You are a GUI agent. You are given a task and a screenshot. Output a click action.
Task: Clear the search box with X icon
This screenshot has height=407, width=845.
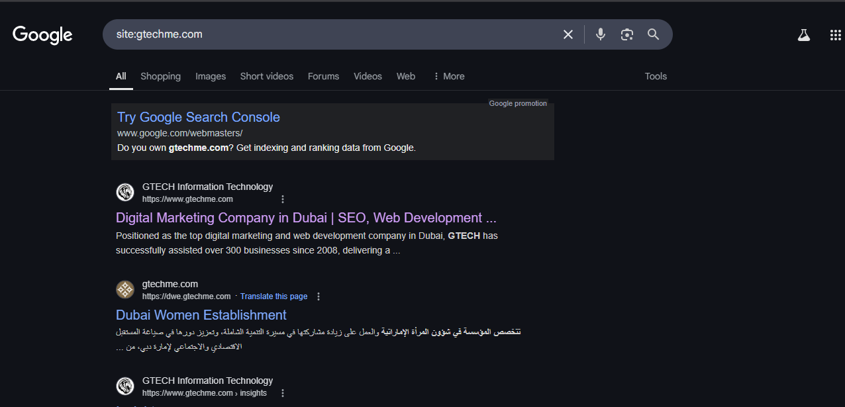[568, 34]
